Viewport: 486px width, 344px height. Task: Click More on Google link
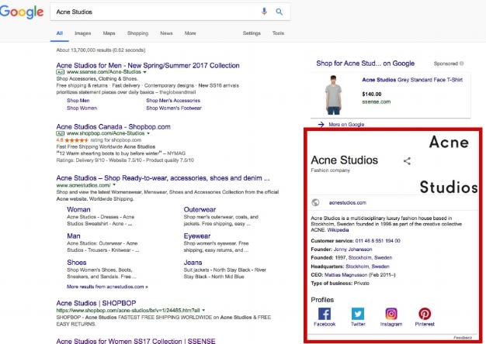click(x=346, y=125)
